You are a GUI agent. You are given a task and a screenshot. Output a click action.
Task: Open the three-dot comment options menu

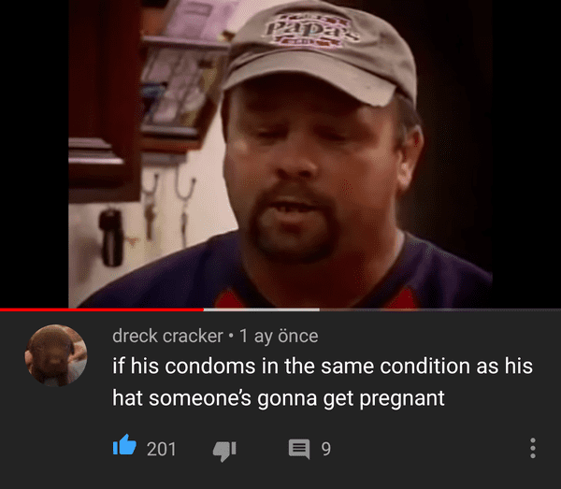coord(533,448)
